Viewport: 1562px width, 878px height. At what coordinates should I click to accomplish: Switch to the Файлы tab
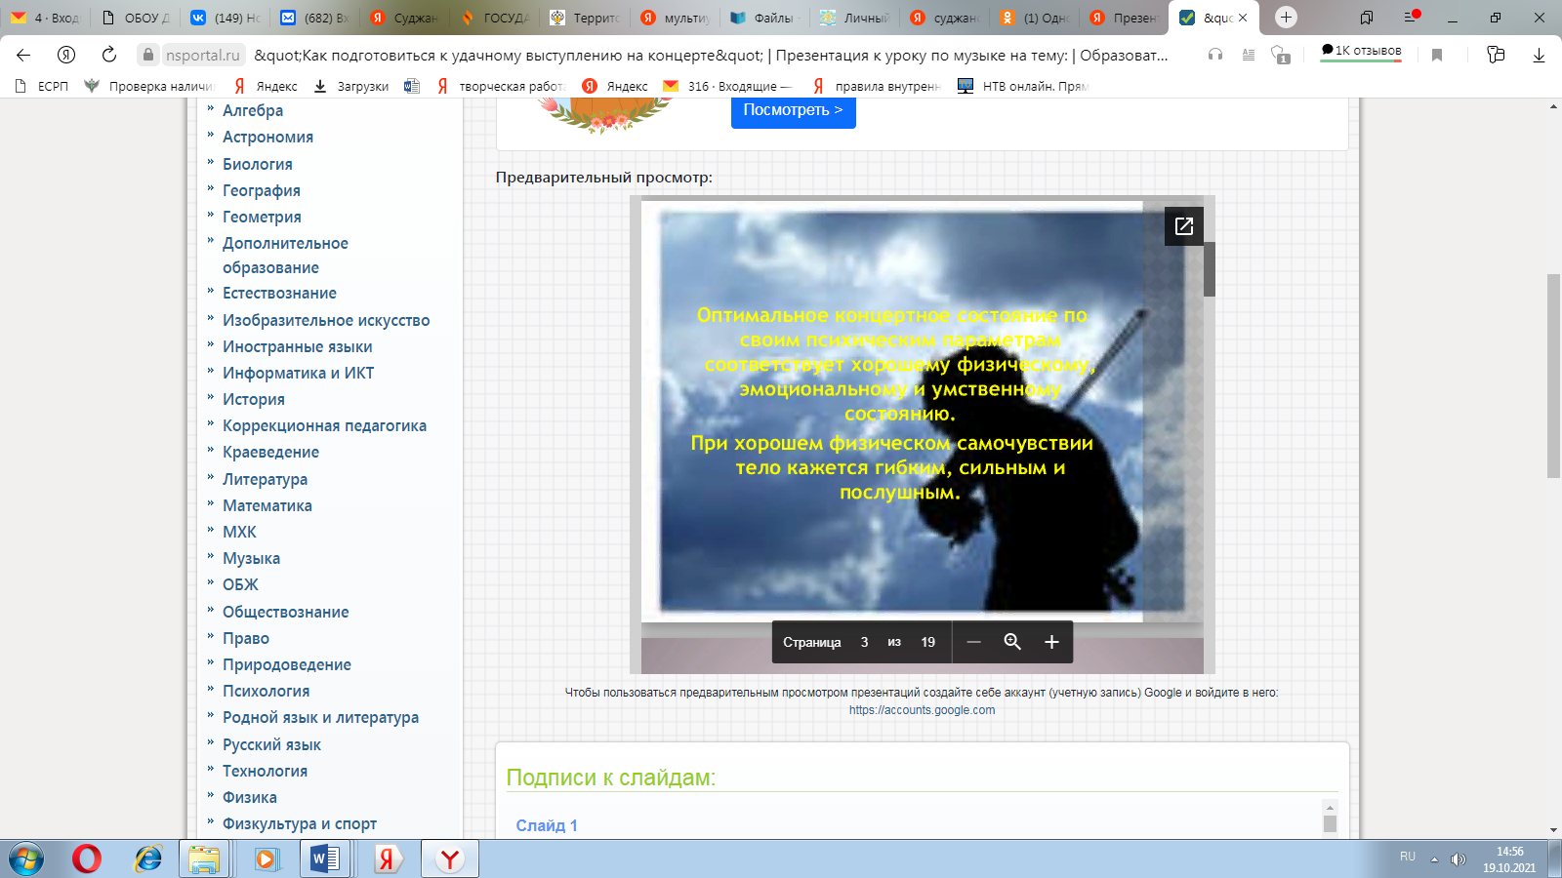[764, 18]
